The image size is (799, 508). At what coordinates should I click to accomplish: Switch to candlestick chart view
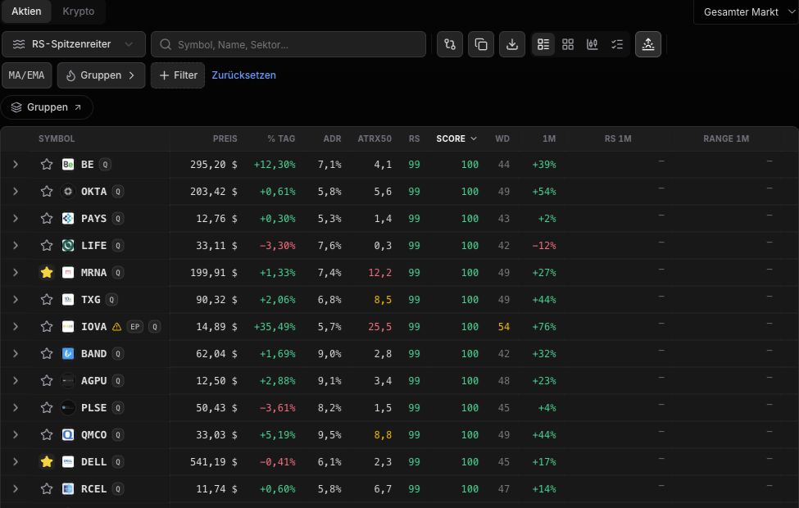592,44
